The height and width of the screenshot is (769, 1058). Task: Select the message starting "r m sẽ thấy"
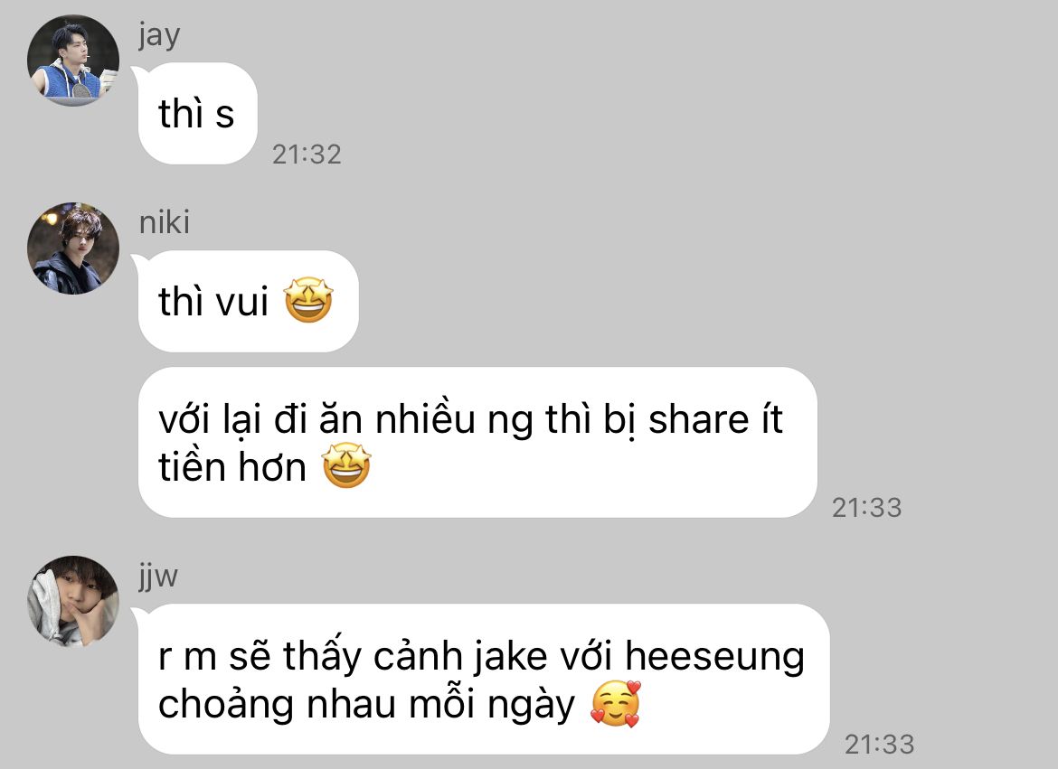[x=484, y=680]
